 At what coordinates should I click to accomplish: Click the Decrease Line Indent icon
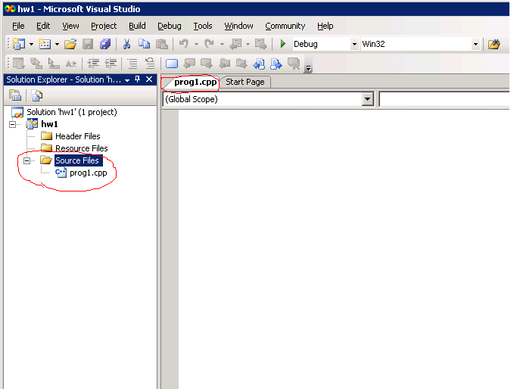(93, 63)
